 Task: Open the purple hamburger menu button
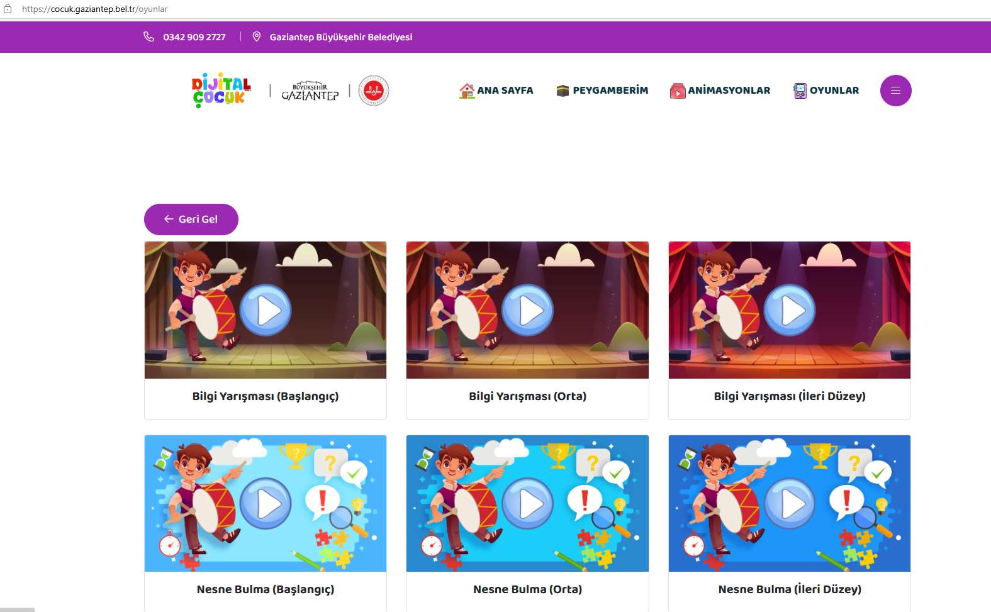pos(895,91)
